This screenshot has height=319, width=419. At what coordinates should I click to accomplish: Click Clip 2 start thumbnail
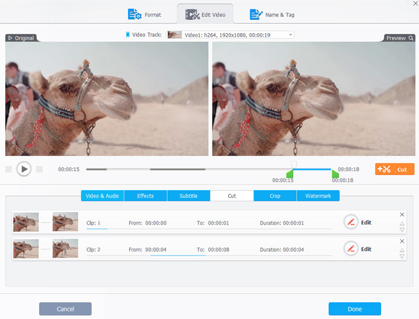pyautogui.click(x=26, y=249)
